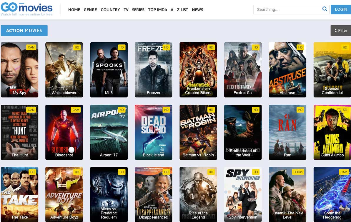Open Aliens vs. Predator: Requiem poster

tap(109, 194)
